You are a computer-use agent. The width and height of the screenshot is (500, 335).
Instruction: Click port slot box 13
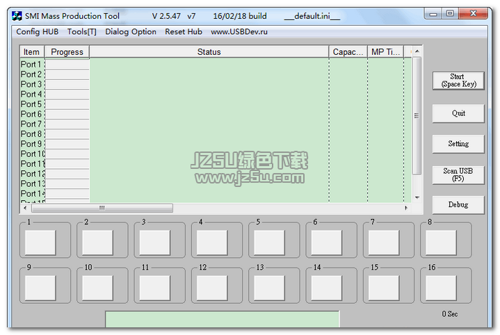269,288
